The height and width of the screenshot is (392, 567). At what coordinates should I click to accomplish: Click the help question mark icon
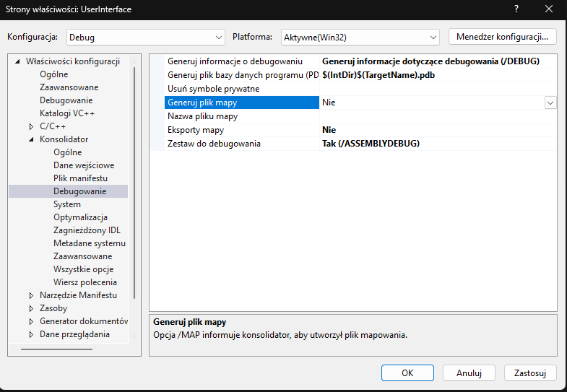coord(516,9)
